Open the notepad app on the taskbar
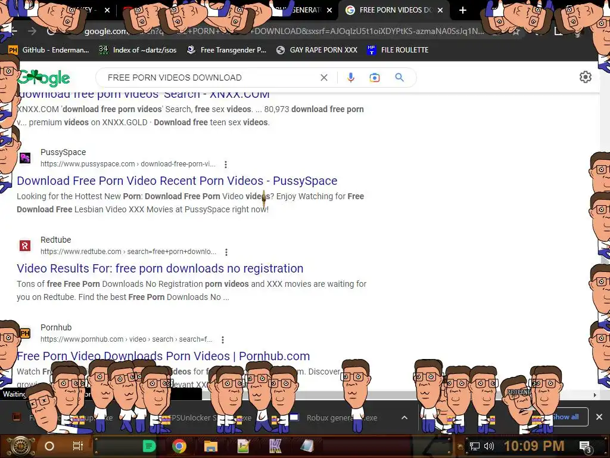This screenshot has height=458, width=610. point(243,446)
